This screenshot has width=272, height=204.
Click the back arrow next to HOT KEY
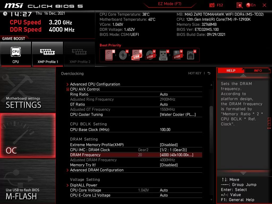pyautogui.click(x=209, y=73)
